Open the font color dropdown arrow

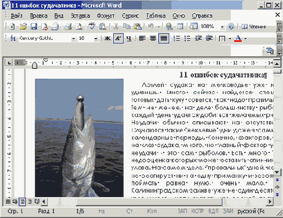246,39
